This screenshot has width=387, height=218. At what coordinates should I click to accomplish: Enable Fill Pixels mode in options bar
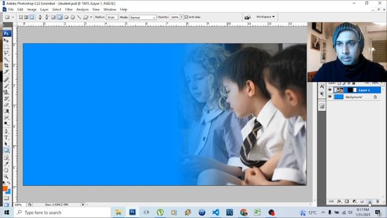(32, 17)
